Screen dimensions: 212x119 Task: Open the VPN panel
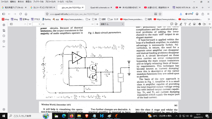[x=189, y=14]
